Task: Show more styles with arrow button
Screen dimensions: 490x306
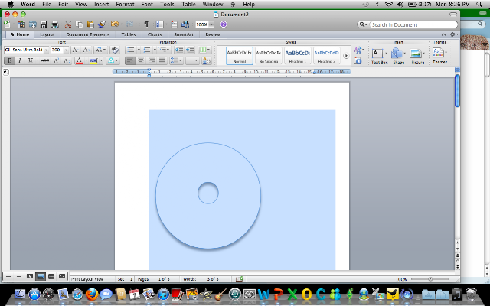Action: (346, 56)
